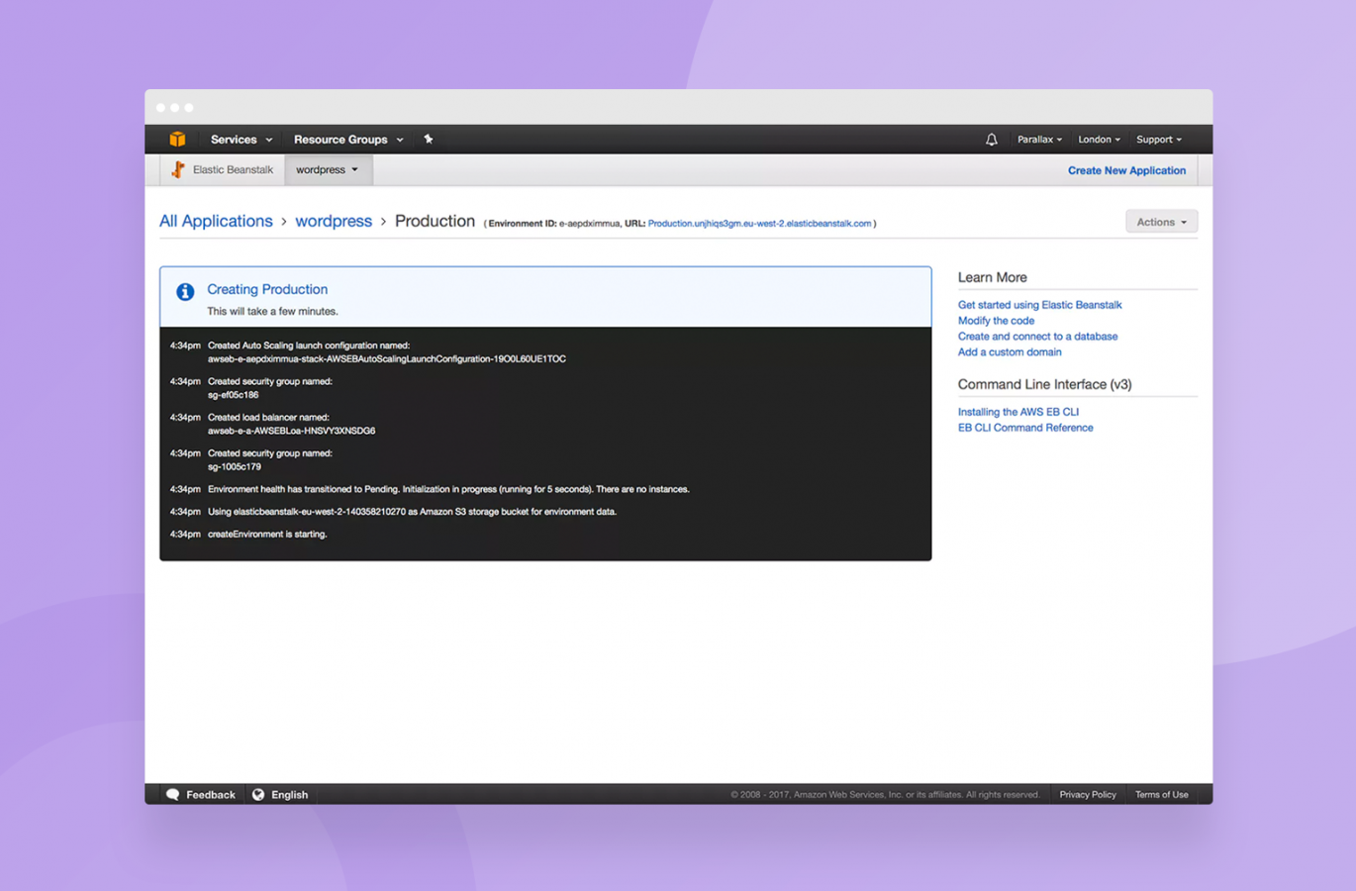Click the globe language icon

(x=258, y=794)
